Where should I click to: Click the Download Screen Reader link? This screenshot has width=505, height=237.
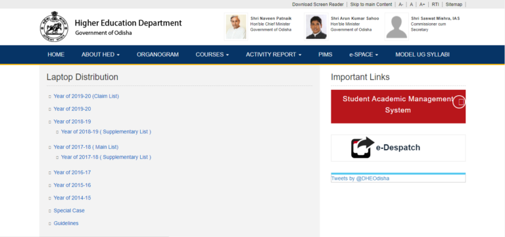(x=318, y=5)
